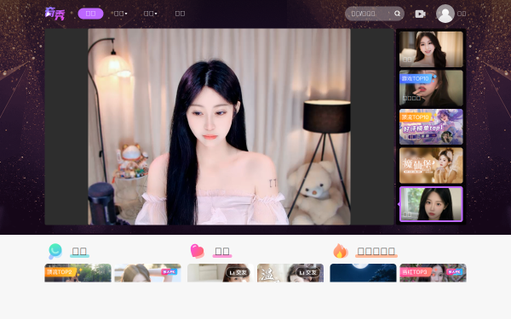Open the last plain navigation item in header
The width and height of the screenshot is (511, 319).
click(180, 14)
